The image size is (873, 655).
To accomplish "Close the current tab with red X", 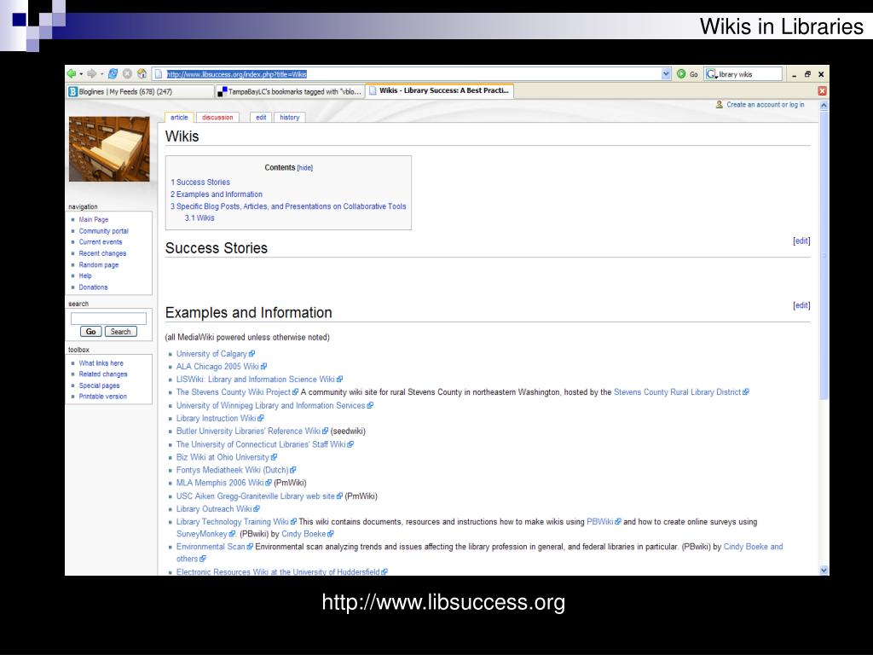I will click(822, 91).
